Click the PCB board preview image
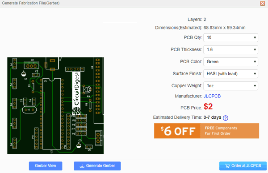This screenshot has height=173, width=268. pyautogui.click(x=55, y=106)
